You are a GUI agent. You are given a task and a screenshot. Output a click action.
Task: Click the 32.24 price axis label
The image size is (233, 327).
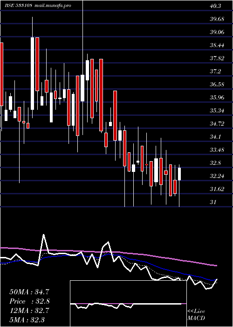(x=217, y=176)
